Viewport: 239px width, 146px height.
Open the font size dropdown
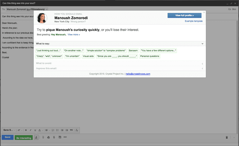point(20,130)
